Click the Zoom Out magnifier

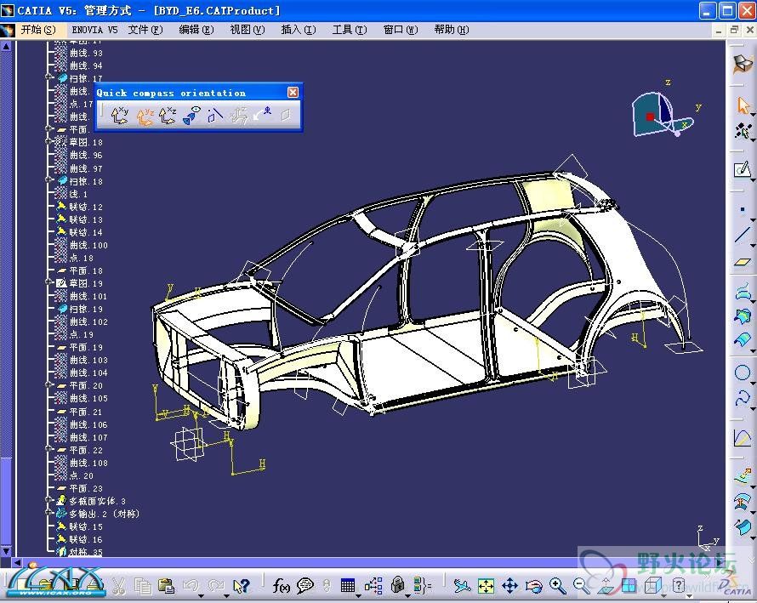pyautogui.click(x=582, y=586)
